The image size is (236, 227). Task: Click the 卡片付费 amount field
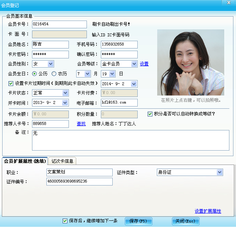pyautogui.click(x=119, y=93)
